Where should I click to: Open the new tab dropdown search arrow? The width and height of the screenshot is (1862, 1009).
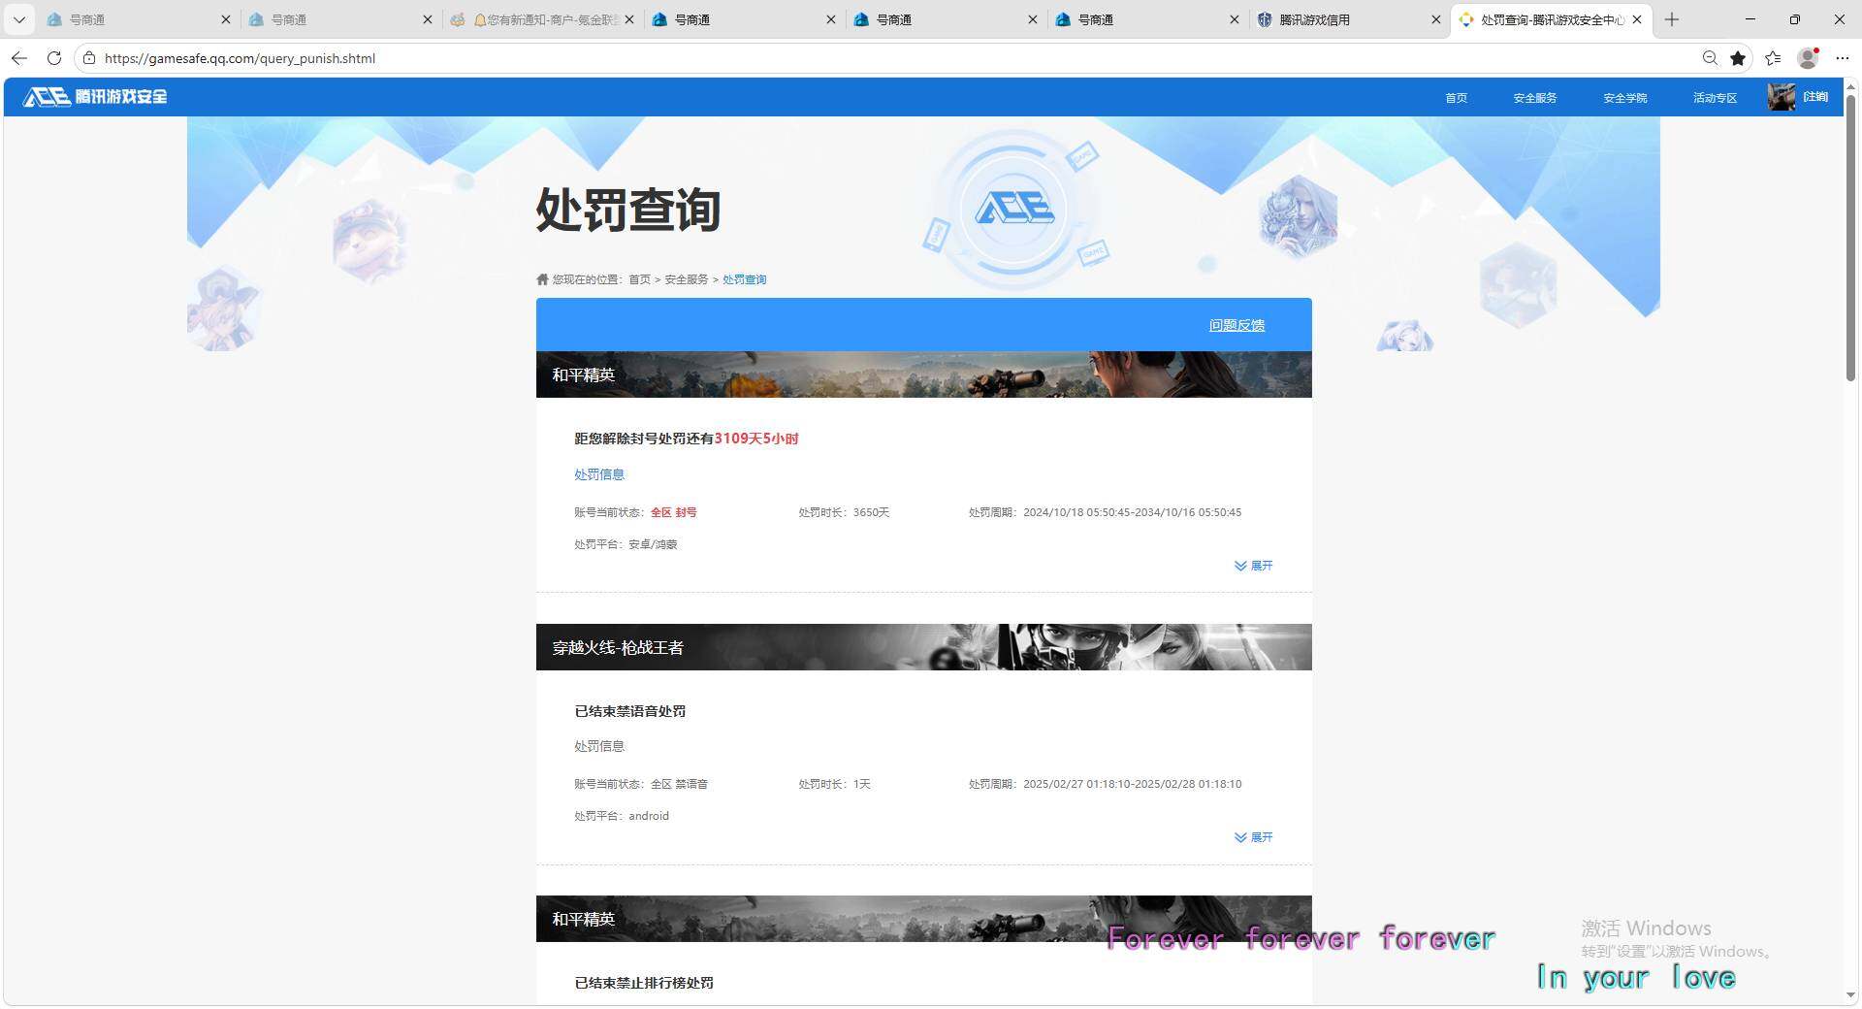[19, 19]
